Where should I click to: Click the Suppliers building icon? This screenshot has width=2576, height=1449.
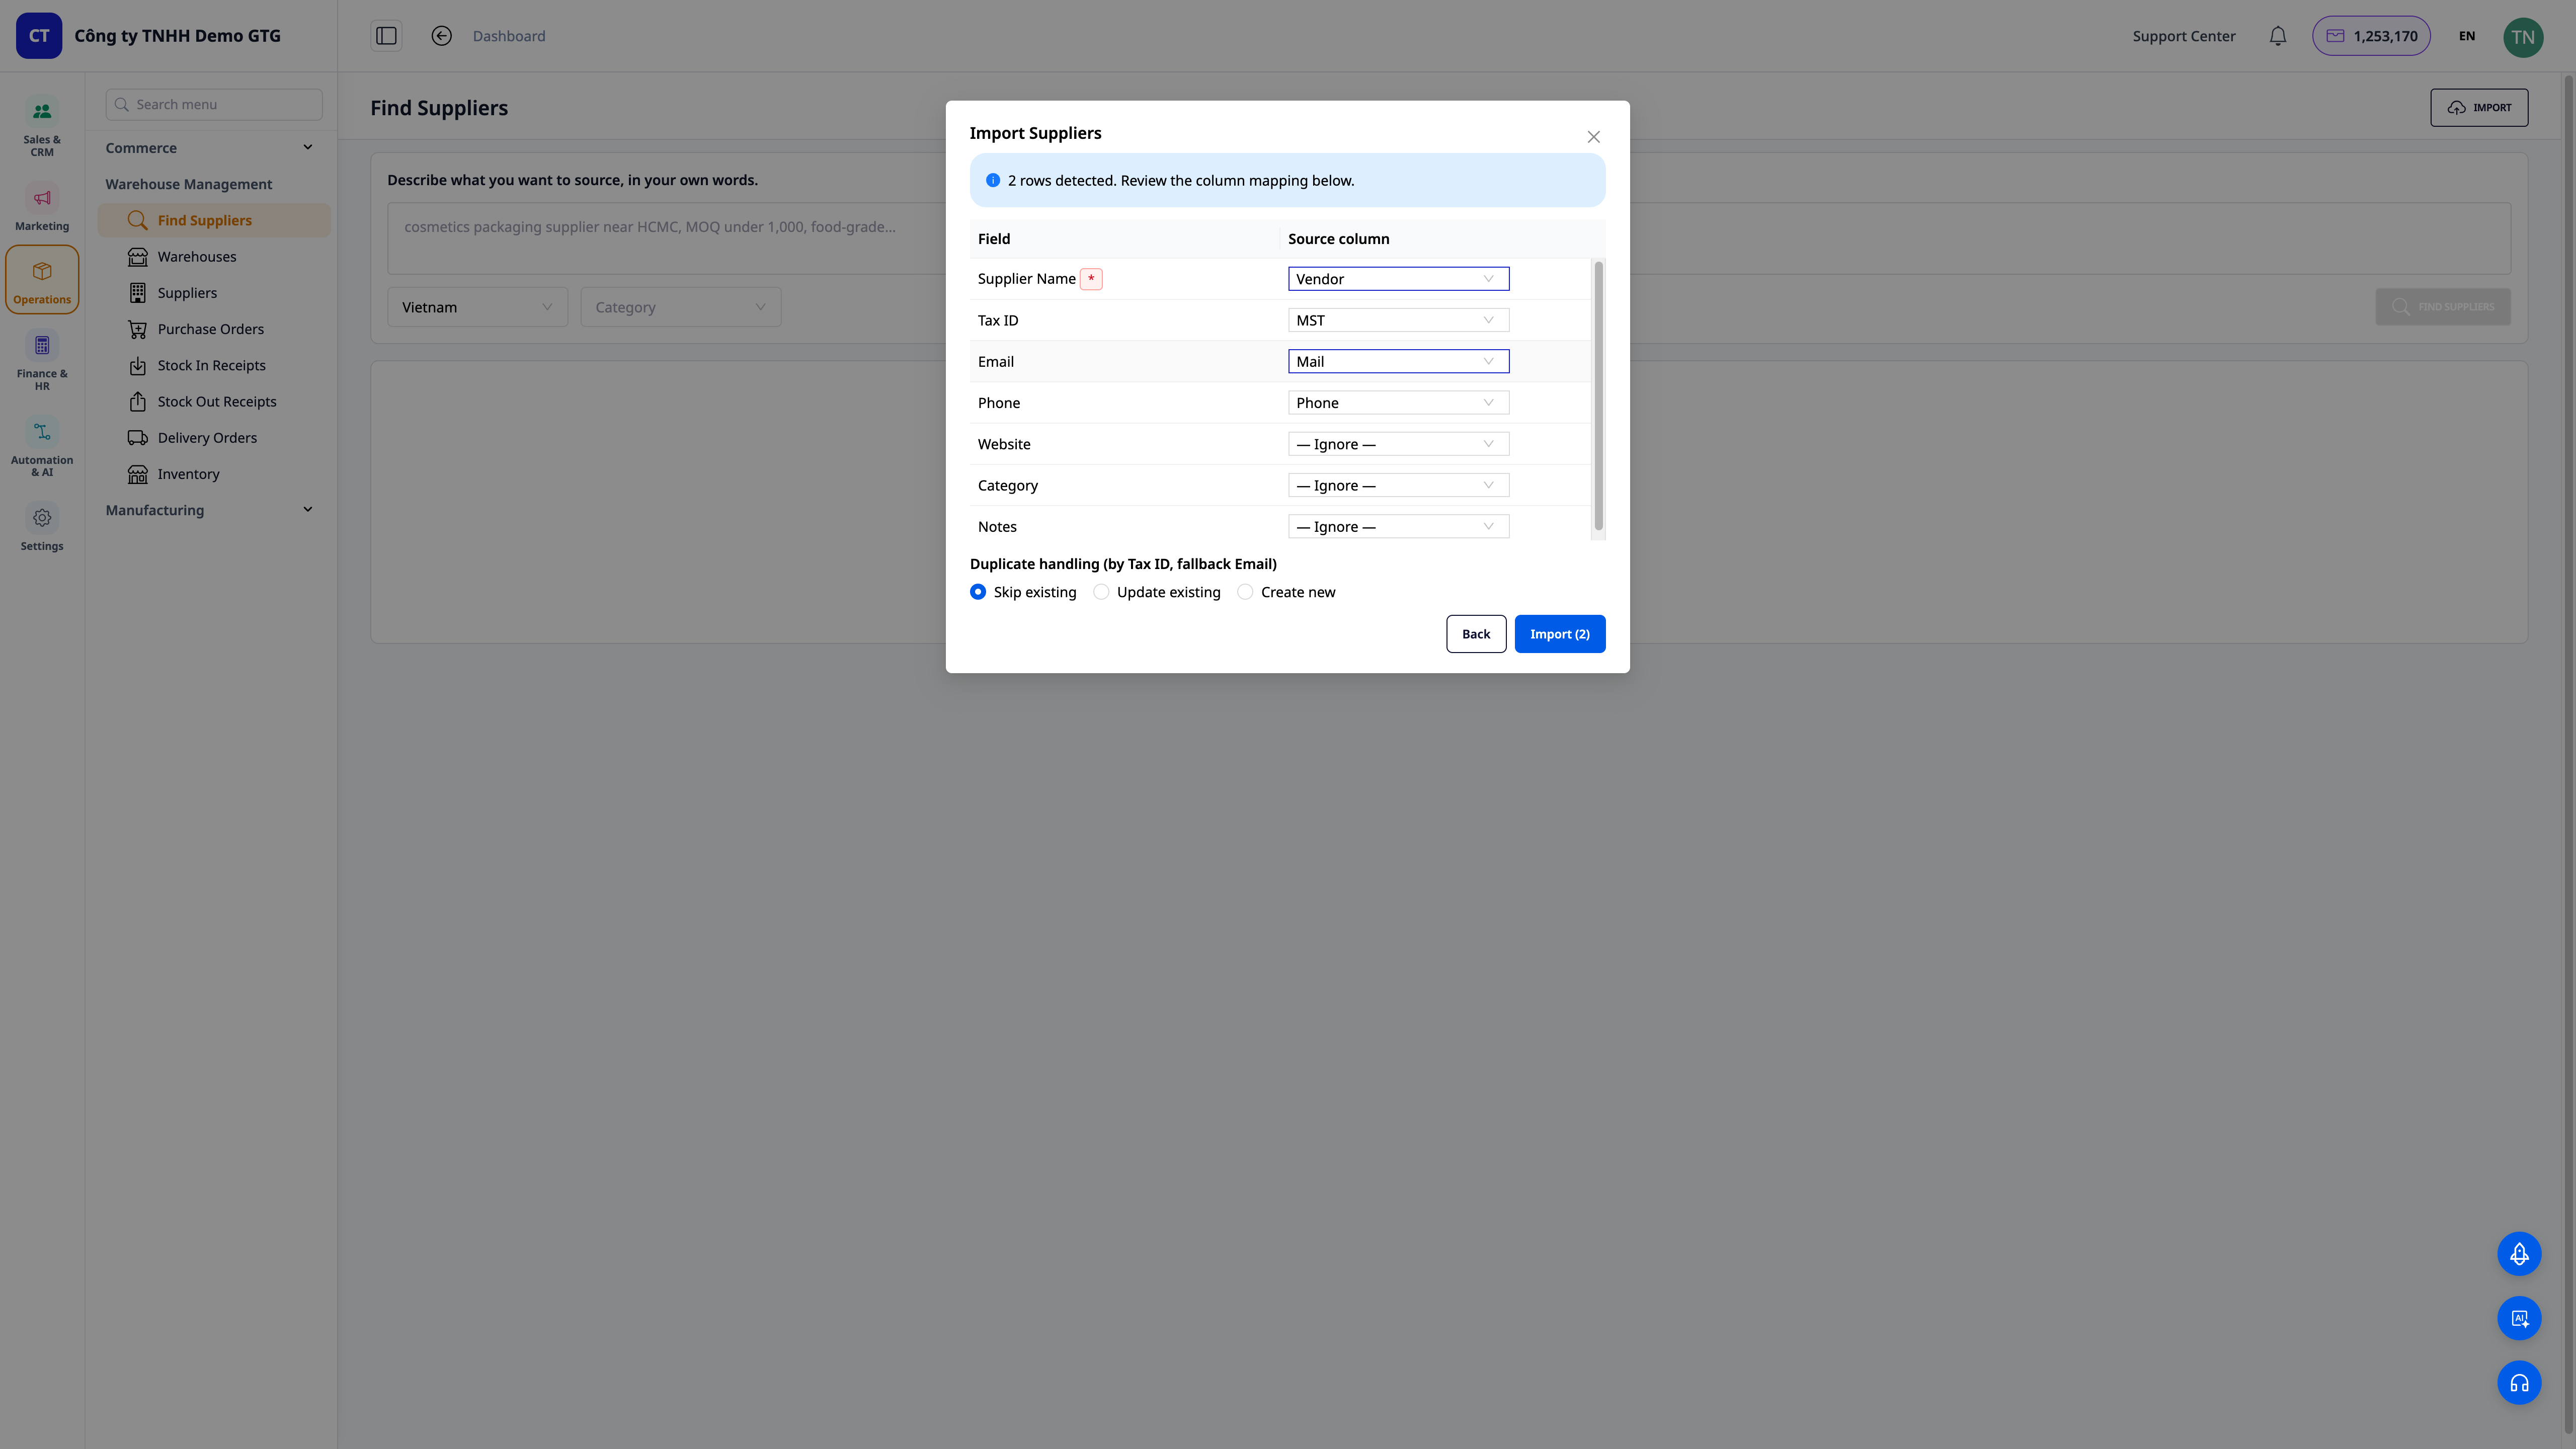pos(138,293)
